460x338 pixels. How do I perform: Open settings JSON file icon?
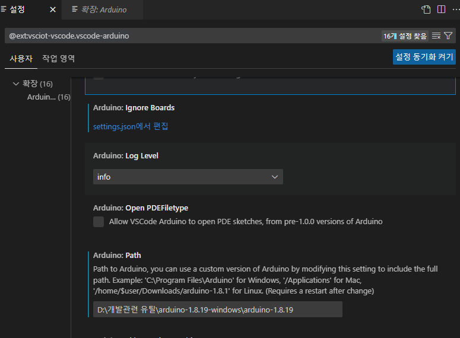pyautogui.click(x=426, y=9)
